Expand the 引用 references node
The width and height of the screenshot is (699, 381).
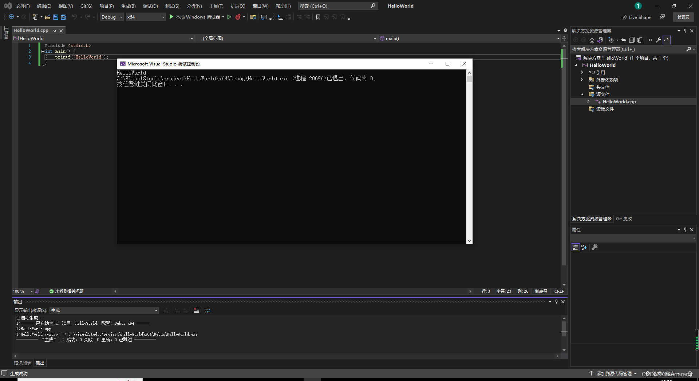[x=582, y=72]
